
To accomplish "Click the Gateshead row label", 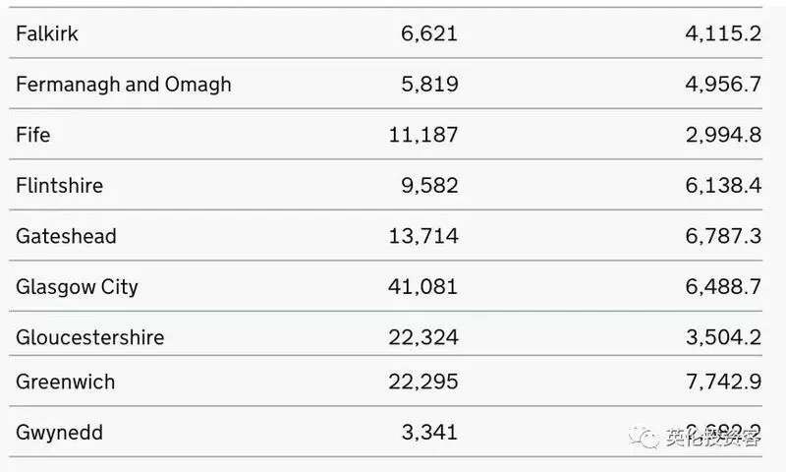I will (66, 236).
